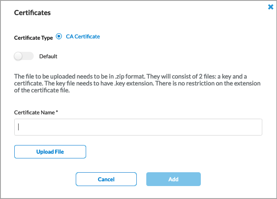Viewport: 277px width, 199px height.
Task: Click the Add button
Action: click(173, 179)
